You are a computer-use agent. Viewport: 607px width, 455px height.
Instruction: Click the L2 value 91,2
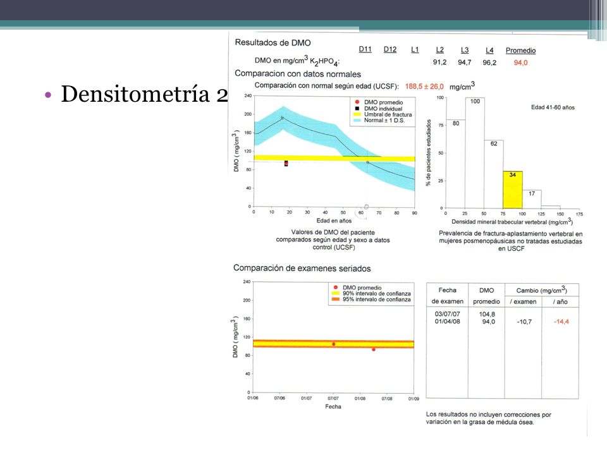(x=440, y=62)
